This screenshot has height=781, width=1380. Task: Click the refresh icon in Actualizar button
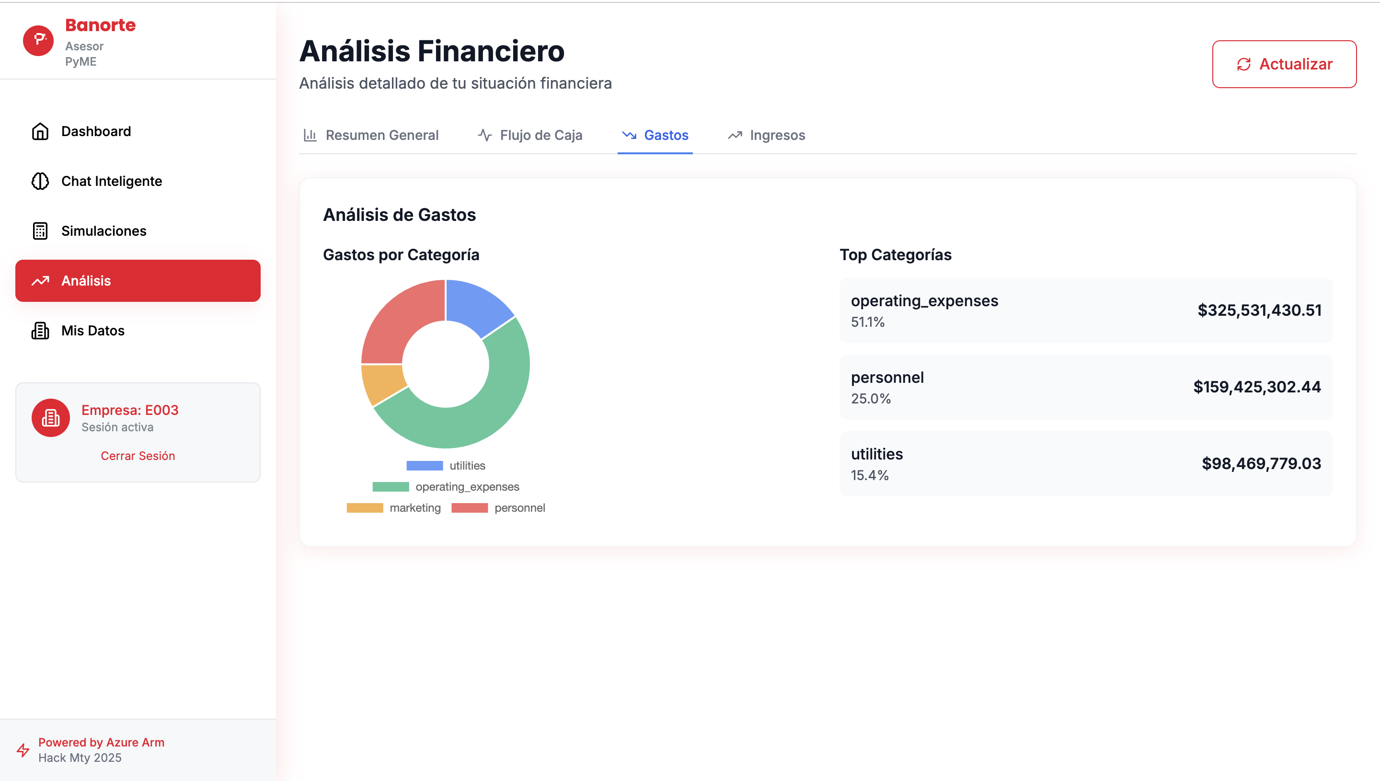(1243, 64)
